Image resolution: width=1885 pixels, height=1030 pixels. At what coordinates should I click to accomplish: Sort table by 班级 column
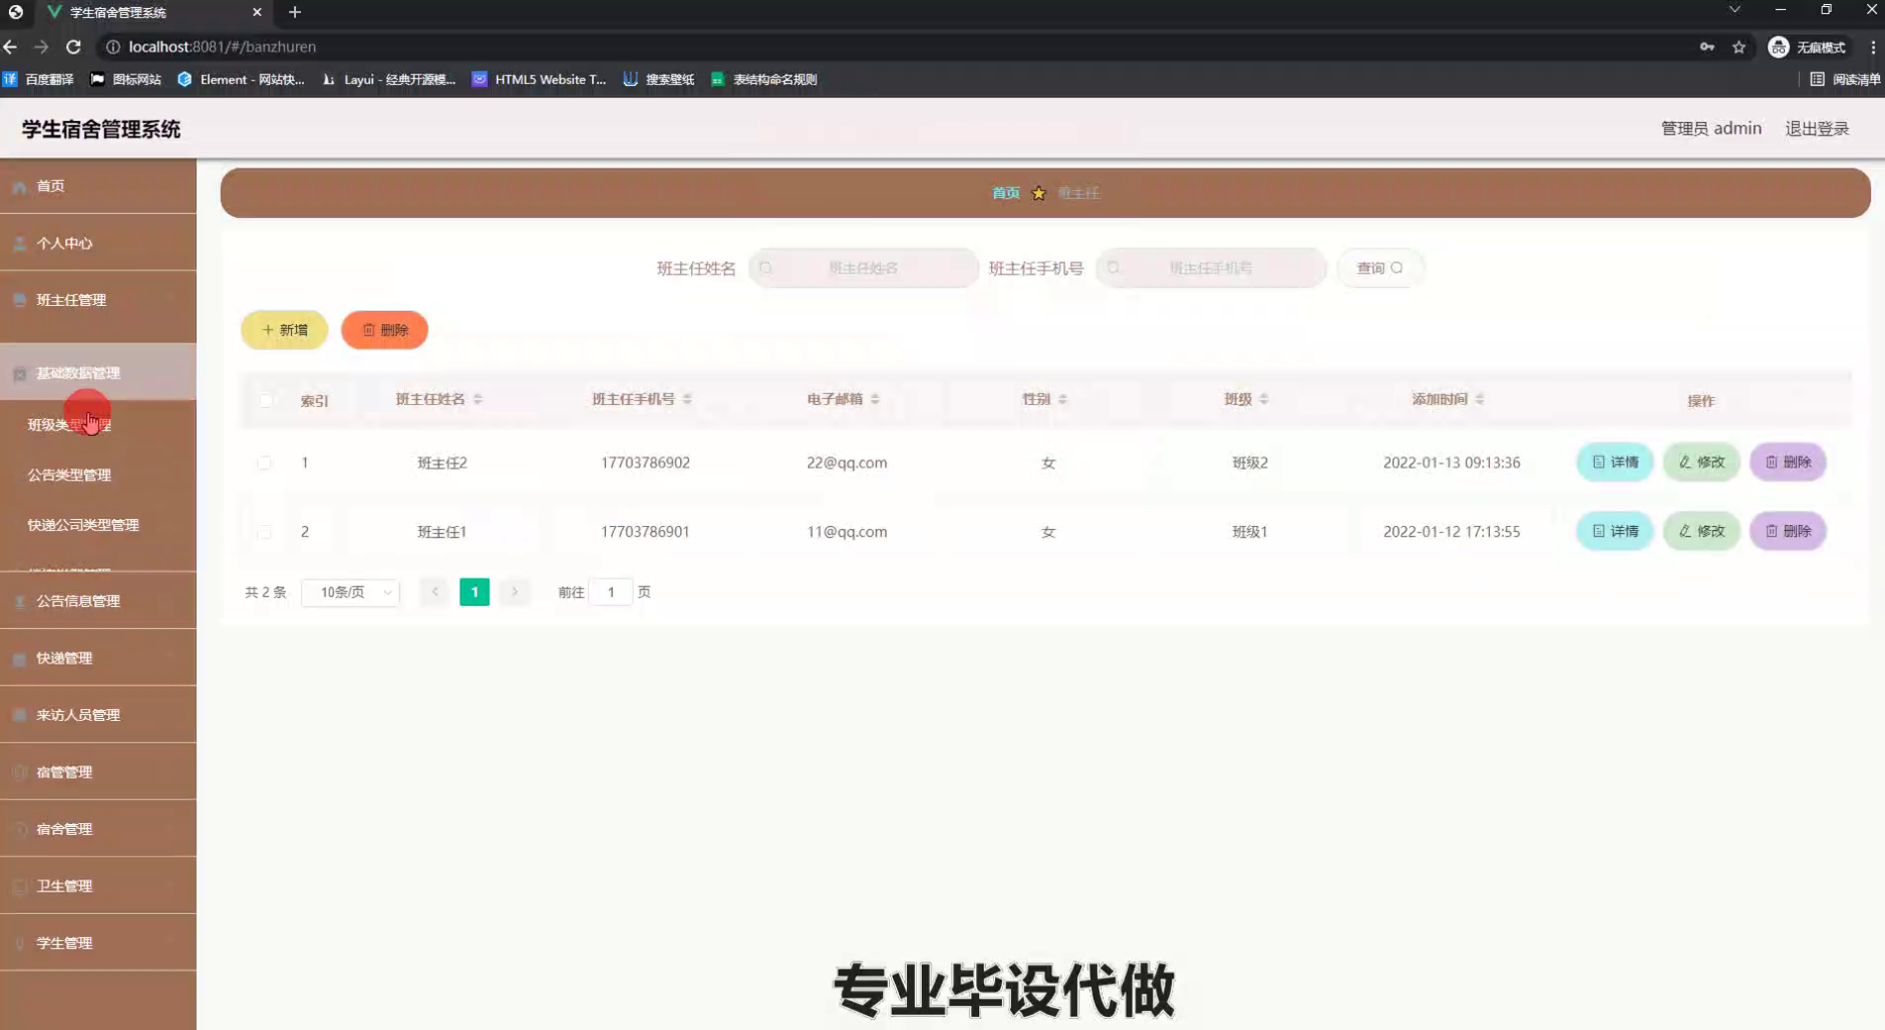[1264, 399]
